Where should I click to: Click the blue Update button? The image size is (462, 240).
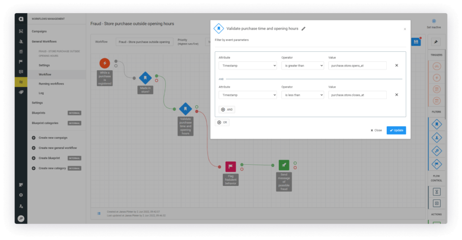pyautogui.click(x=396, y=130)
